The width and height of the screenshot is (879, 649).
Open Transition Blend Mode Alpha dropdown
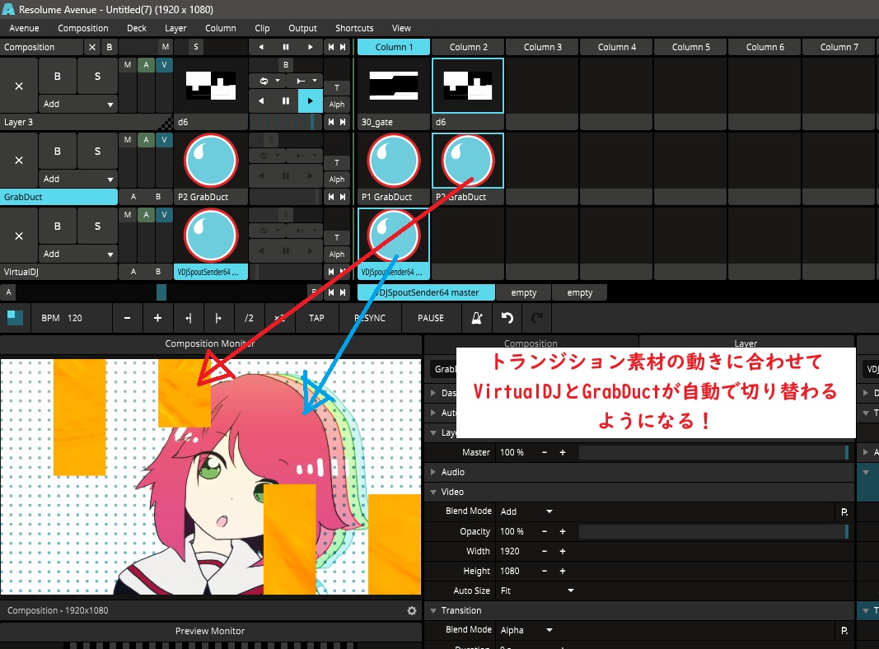[x=527, y=630]
